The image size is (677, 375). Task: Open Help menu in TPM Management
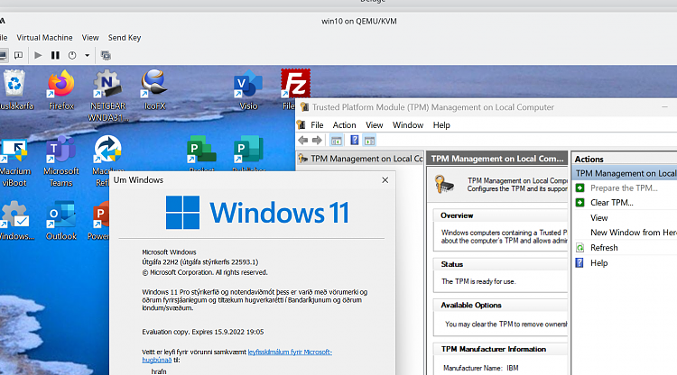[441, 125]
